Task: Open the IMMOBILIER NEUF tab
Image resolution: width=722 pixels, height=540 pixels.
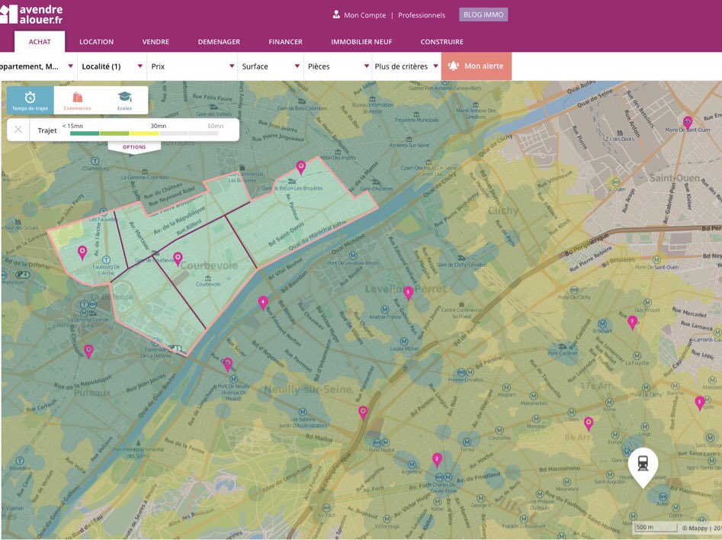Action: coord(361,41)
